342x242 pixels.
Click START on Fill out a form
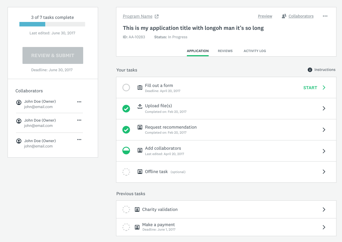pos(310,88)
